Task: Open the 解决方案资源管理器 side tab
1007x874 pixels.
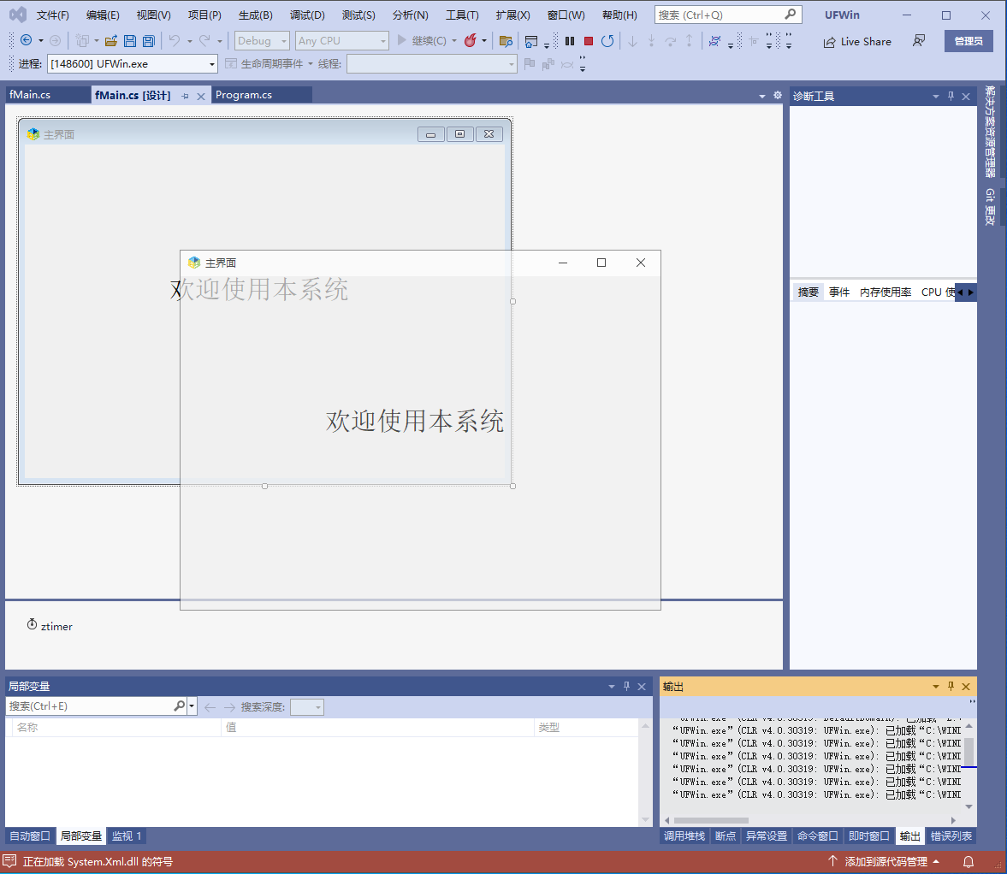Action: click(990, 133)
